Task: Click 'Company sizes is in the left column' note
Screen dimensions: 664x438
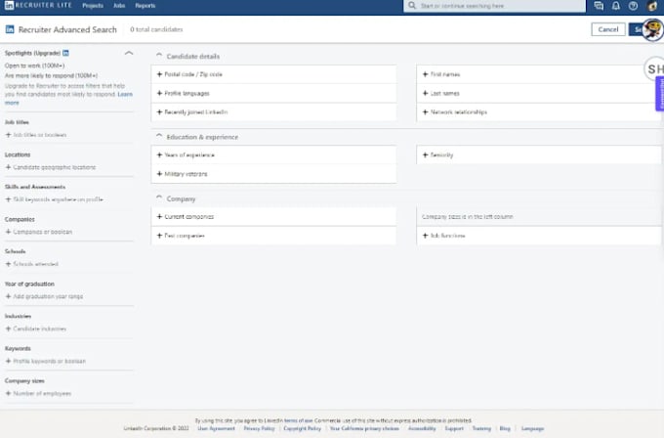Action: 467,217
